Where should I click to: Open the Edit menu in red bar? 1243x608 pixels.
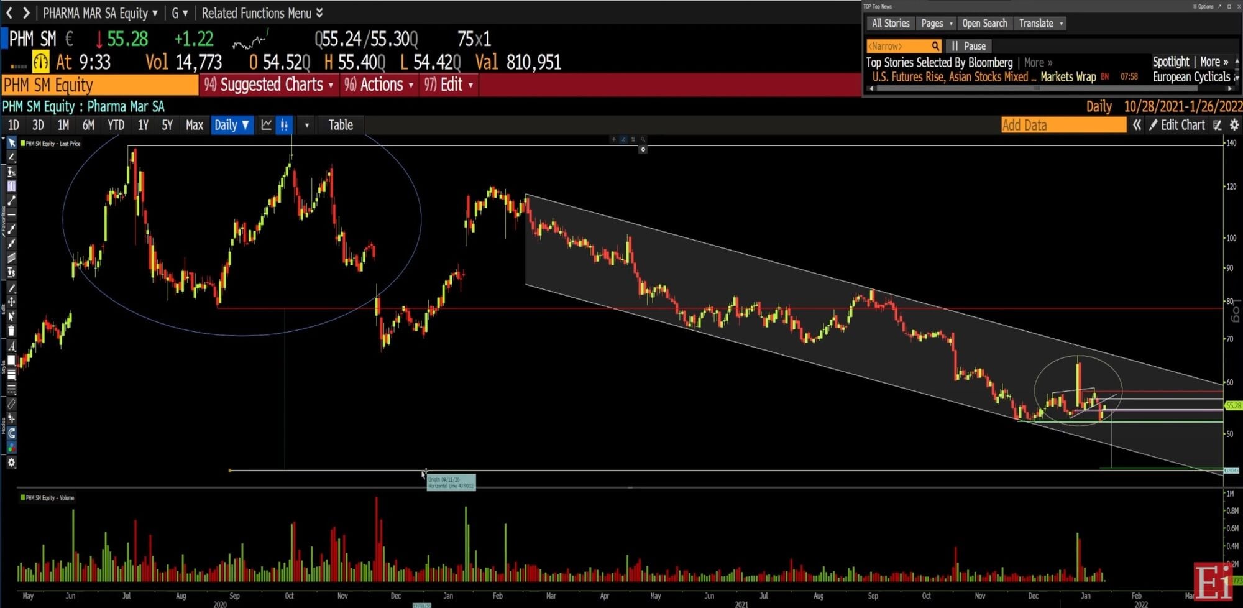tap(448, 85)
